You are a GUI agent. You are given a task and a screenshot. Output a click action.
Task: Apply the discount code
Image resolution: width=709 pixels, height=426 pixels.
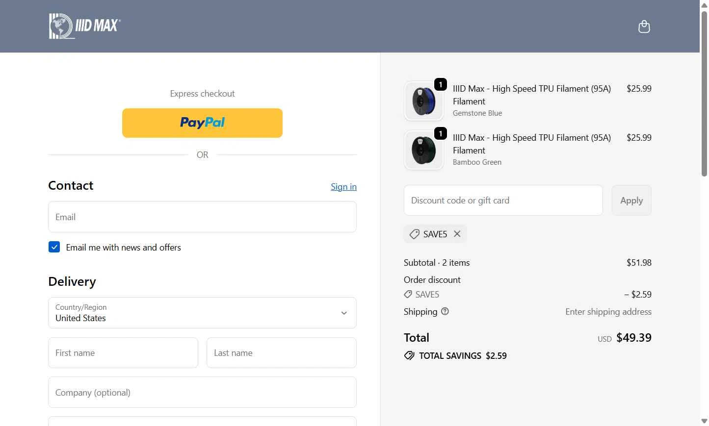point(631,200)
